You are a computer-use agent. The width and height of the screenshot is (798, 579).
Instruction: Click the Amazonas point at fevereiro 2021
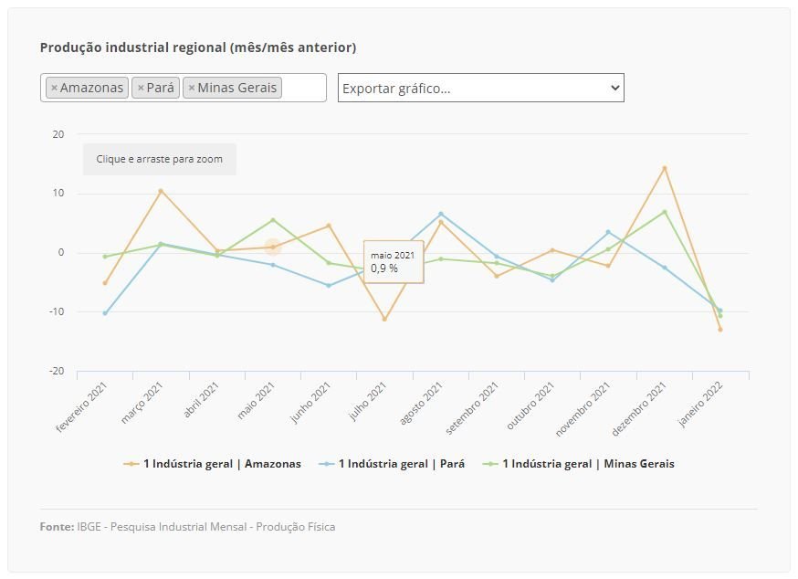pos(105,283)
